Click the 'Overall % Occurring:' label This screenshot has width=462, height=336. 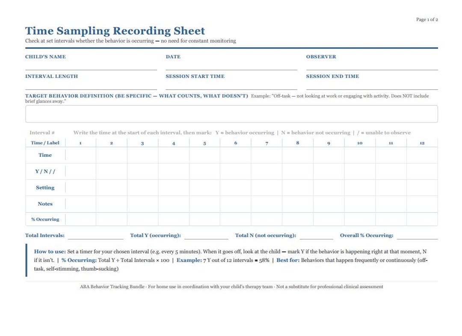click(x=367, y=236)
